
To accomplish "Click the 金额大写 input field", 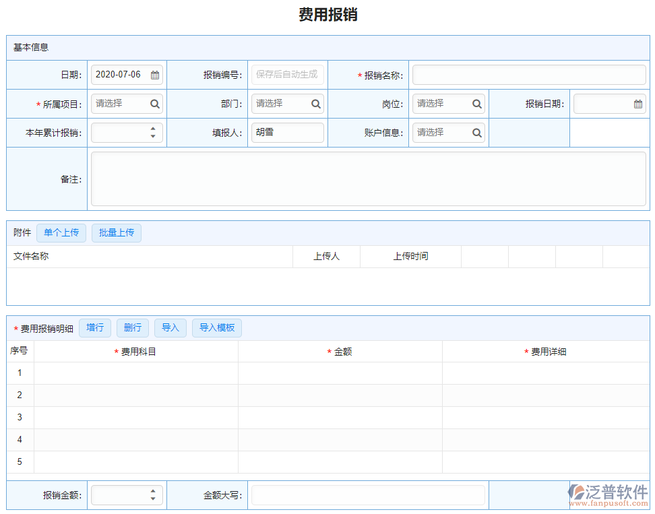I will click(368, 495).
